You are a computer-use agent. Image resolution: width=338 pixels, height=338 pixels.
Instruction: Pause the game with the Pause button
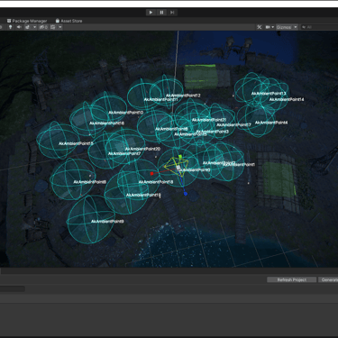161,13
